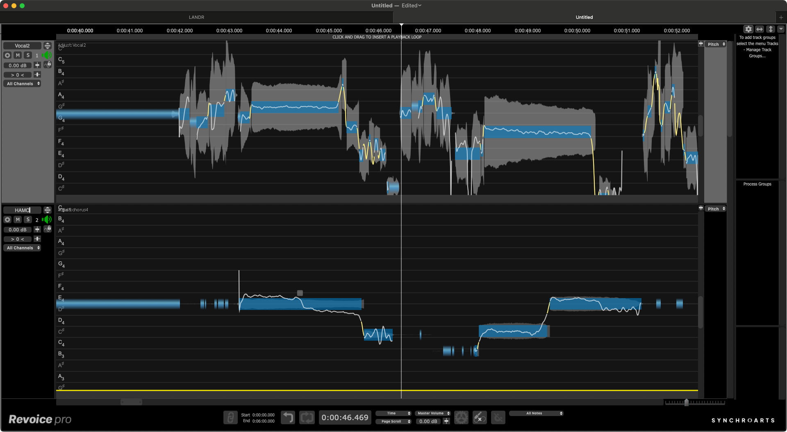The height and width of the screenshot is (432, 787).
Task: Open the All Notes dropdown
Action: point(536,413)
